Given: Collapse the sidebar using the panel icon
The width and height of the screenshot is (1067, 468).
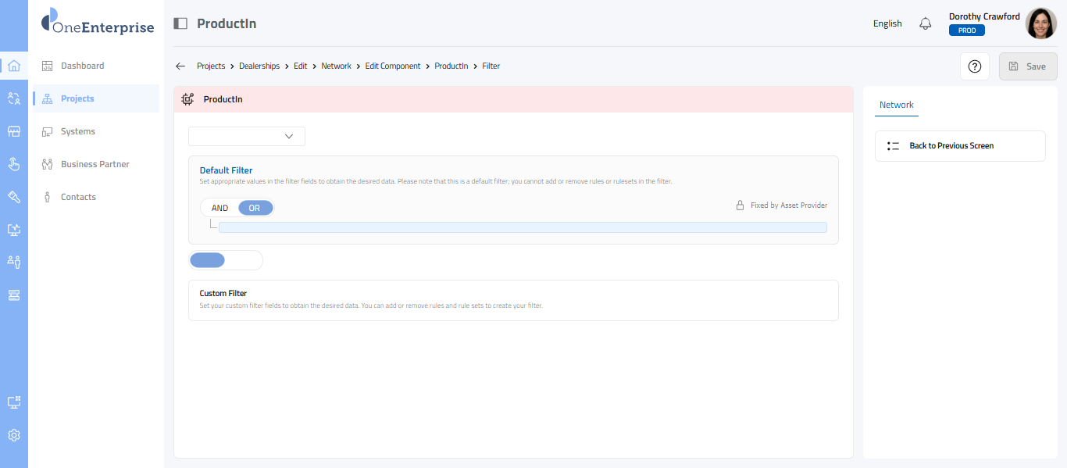Looking at the screenshot, I should coord(180,23).
